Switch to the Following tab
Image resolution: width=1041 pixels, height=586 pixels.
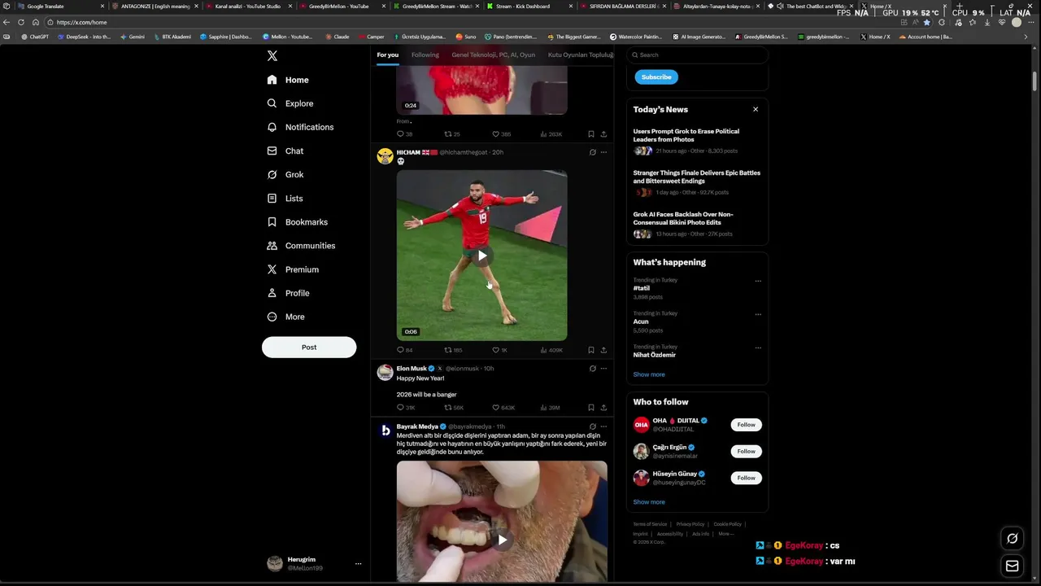(x=425, y=55)
